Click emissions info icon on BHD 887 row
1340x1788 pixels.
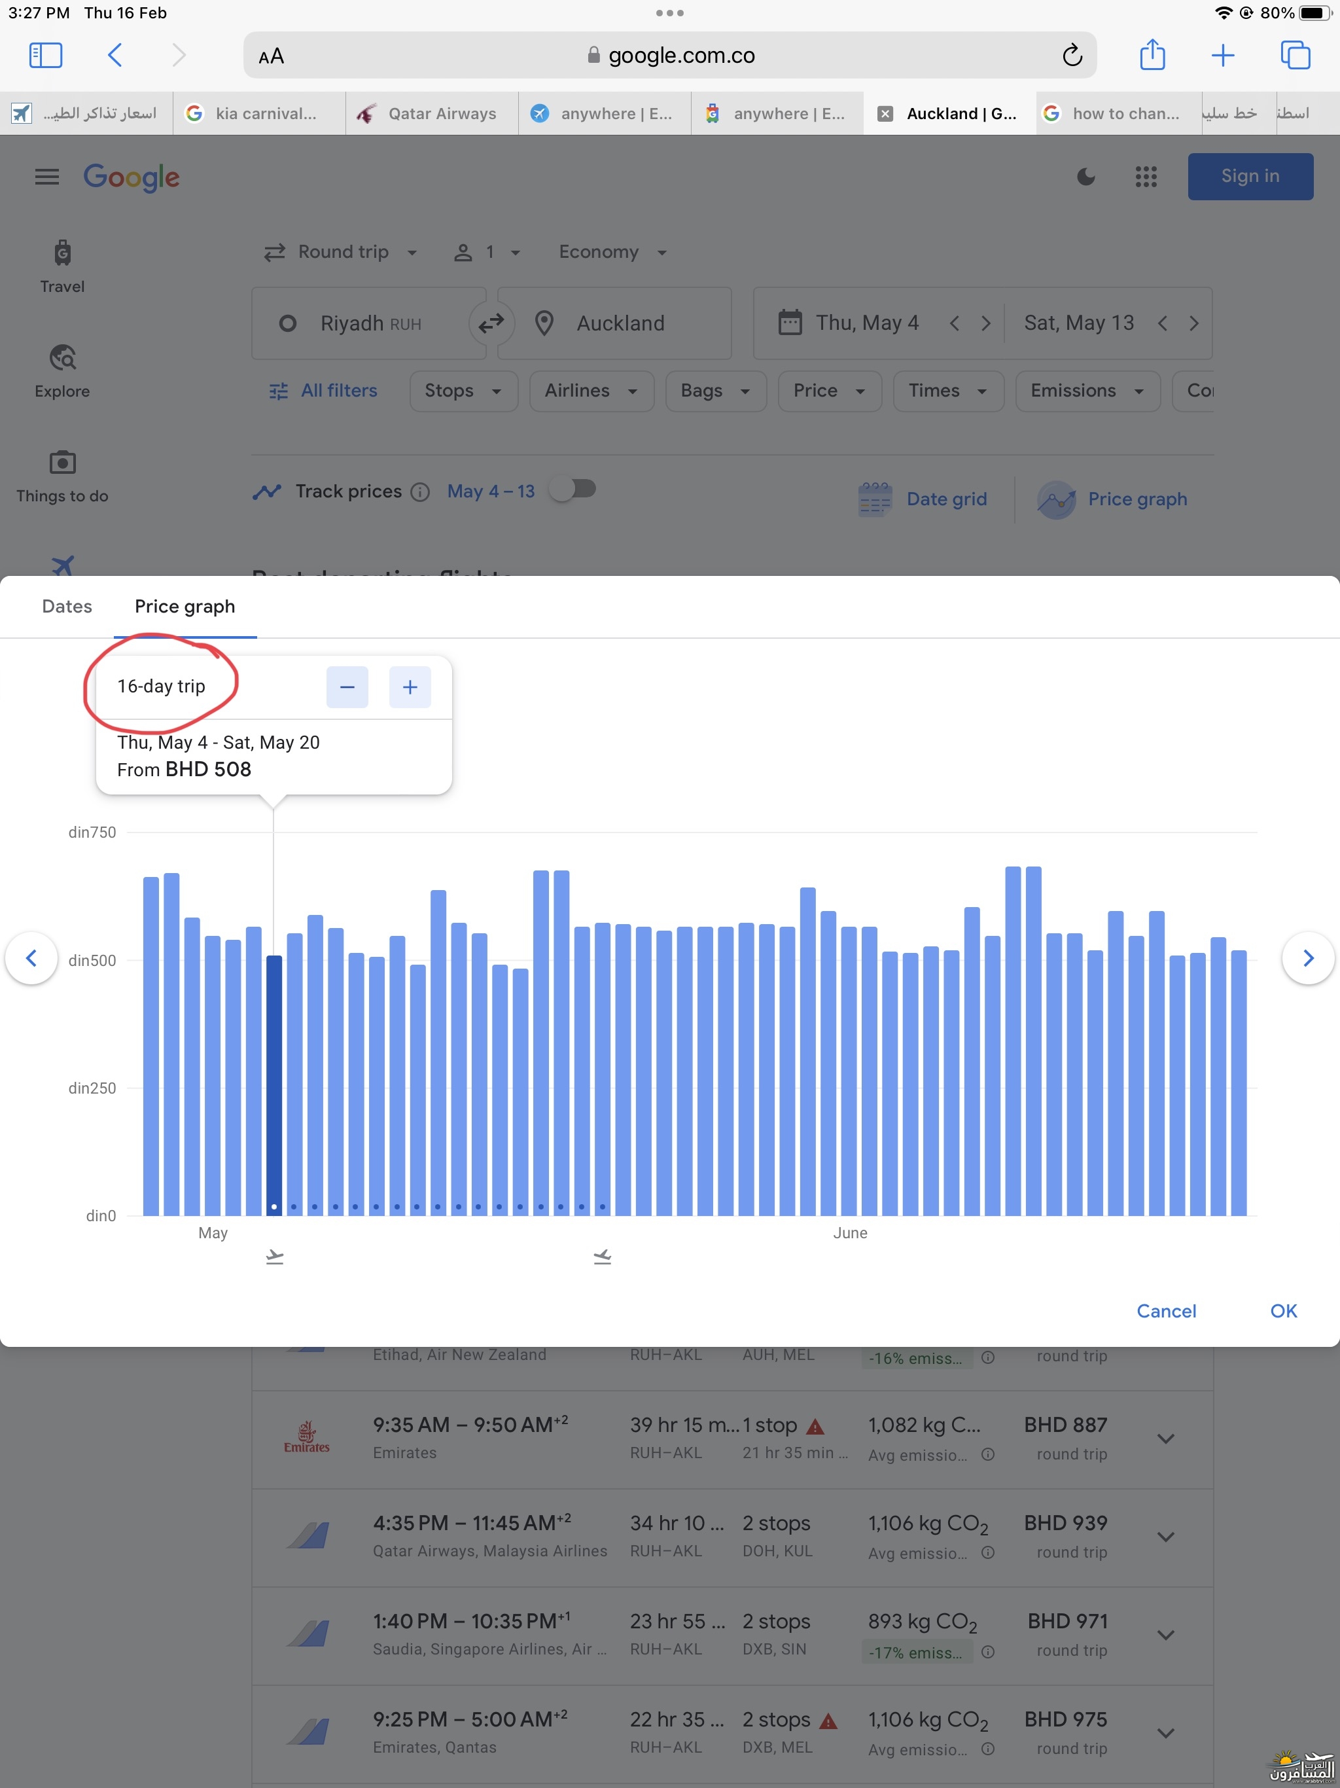coord(987,1455)
